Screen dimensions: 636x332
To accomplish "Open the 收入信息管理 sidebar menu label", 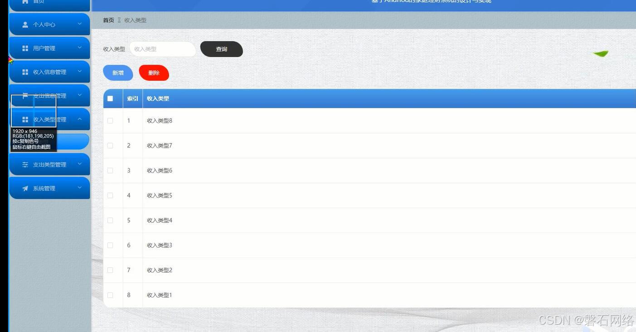I will tap(50, 72).
